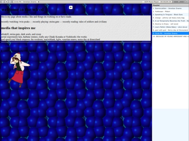Image resolution: width=189 pixels, height=141 pixels.
Task: Click the 'media that inspires me' heading
Action: click(18, 28)
